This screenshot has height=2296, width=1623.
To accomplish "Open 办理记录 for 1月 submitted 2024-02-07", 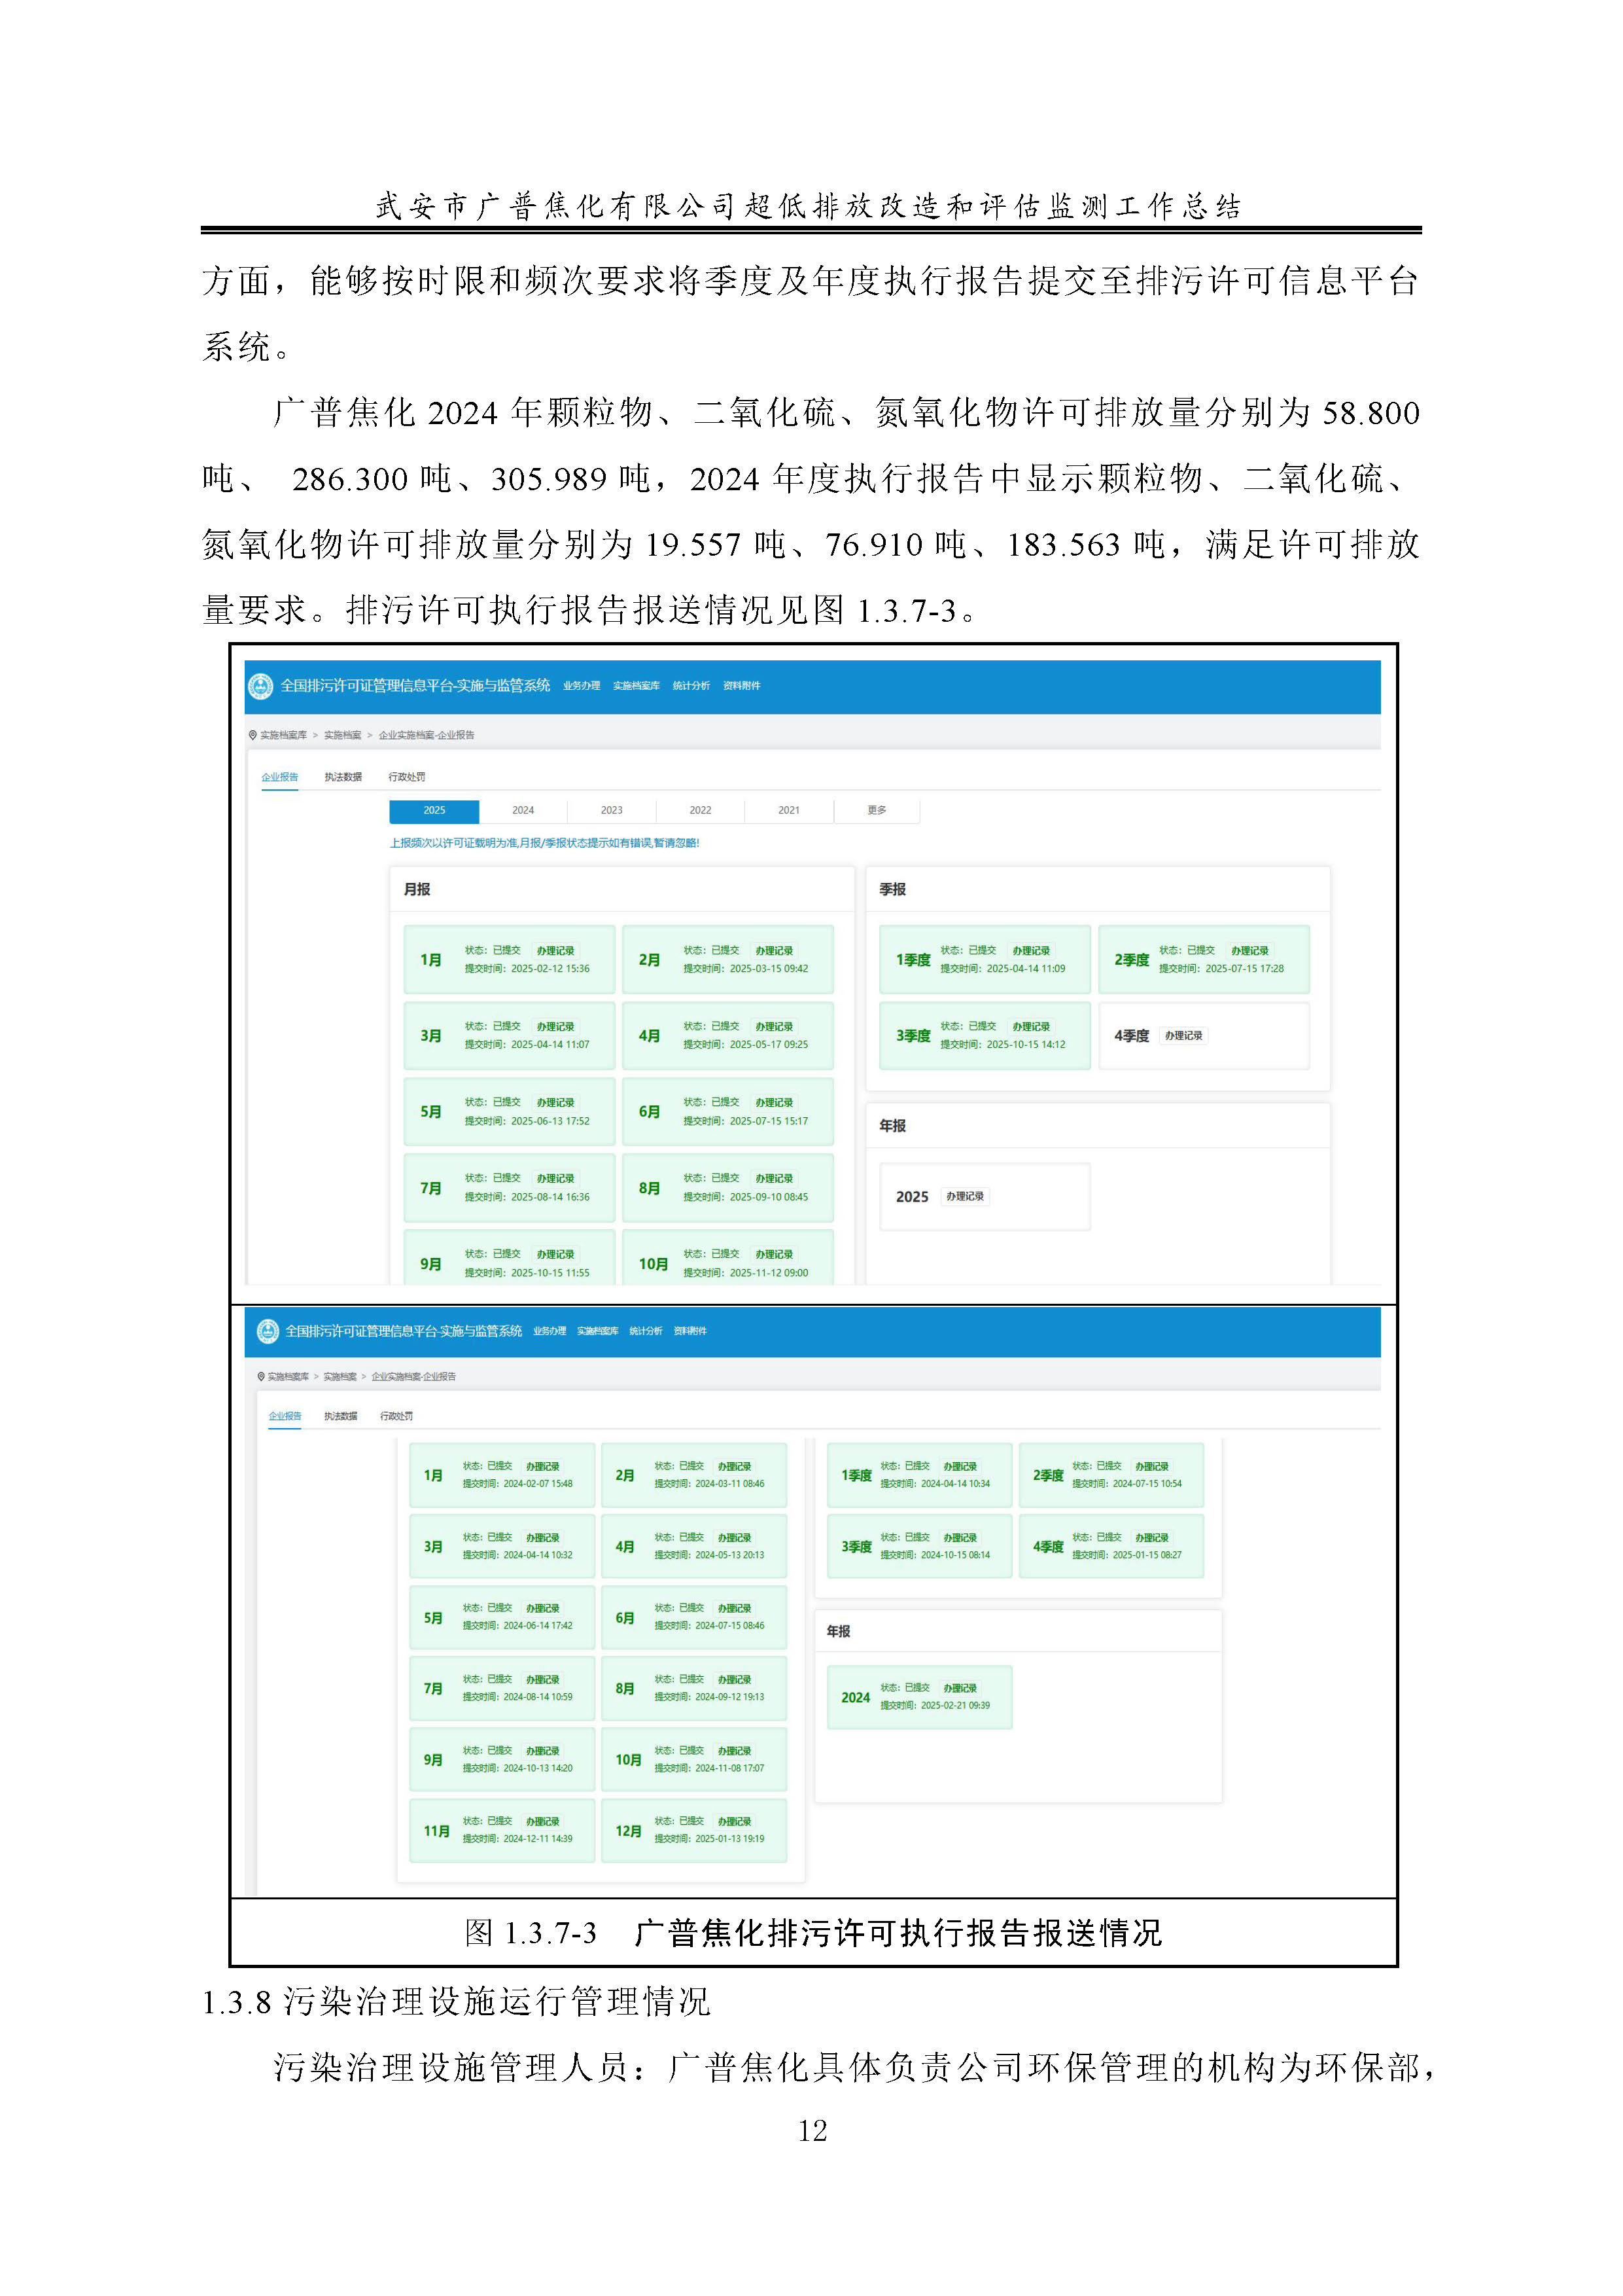I will (543, 1467).
